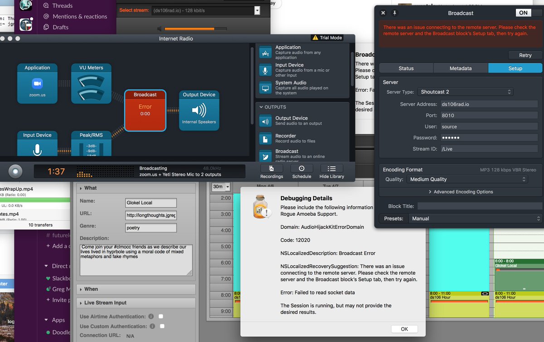Click Hide Library button
This screenshot has width=544, height=342.
pos(331,172)
